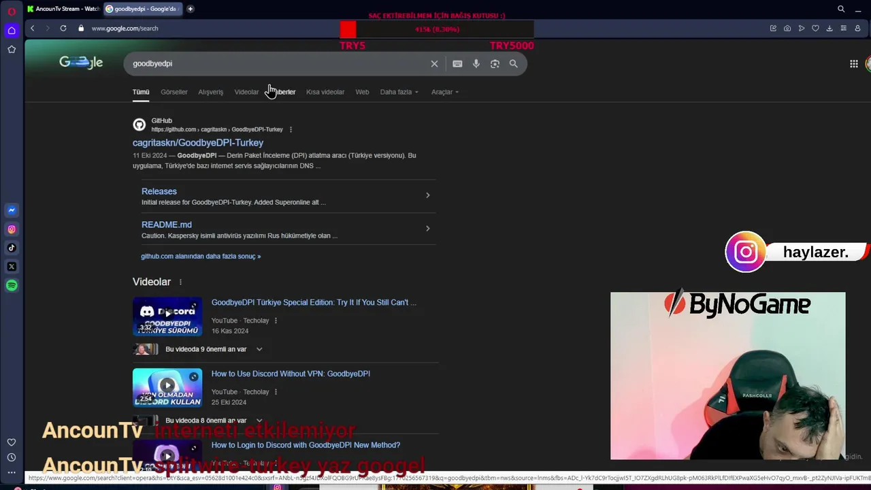Open the browser profile account icon
This screenshot has height=490, width=871.
[857, 29]
